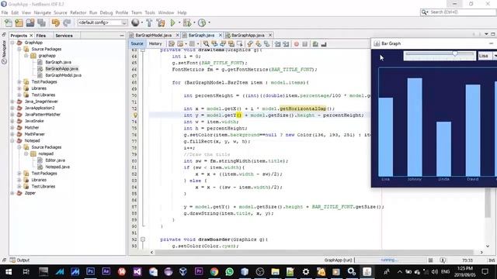The height and width of the screenshot is (279, 497).
Task: Open Chrome from the taskbar
Action: (x=214, y=271)
